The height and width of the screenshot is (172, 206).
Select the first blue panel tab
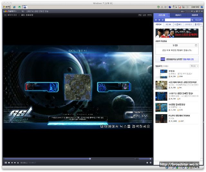click(162, 15)
